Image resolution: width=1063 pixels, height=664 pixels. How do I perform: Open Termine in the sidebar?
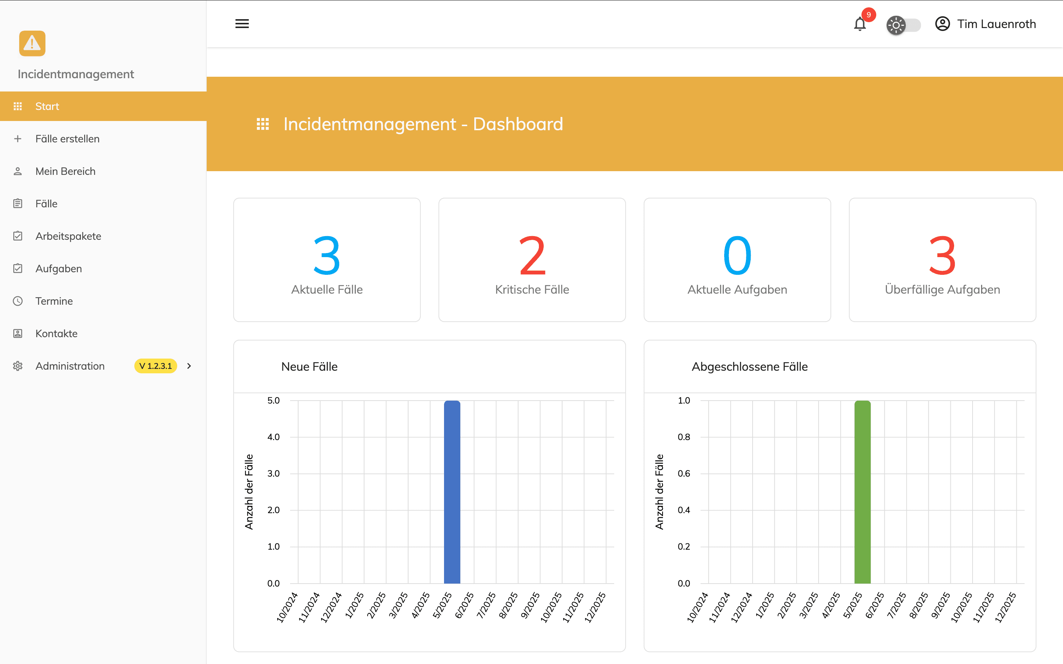[x=103, y=301]
